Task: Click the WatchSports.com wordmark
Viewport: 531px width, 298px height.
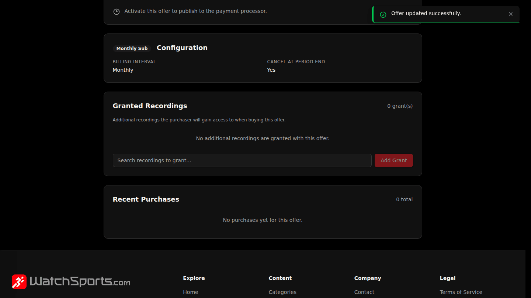Action: [80, 281]
